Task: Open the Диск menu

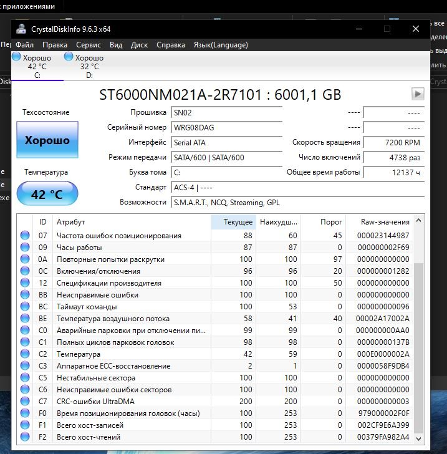Action: 139,45
